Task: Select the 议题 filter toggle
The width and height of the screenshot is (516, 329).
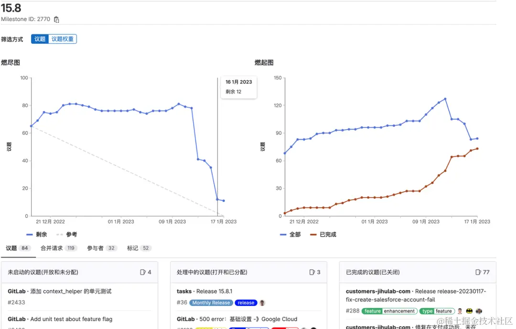Action: click(x=40, y=39)
